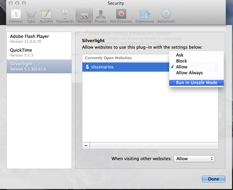Choose Block from the popup menu

pos(196,61)
